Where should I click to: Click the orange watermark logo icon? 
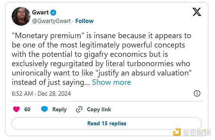(x=177, y=132)
